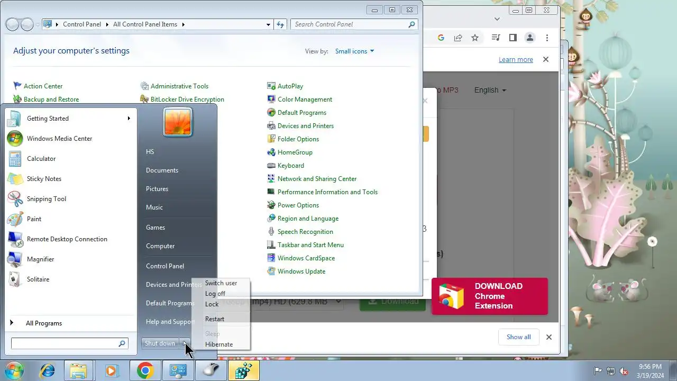Click the Keyboard icon

pos(271,166)
